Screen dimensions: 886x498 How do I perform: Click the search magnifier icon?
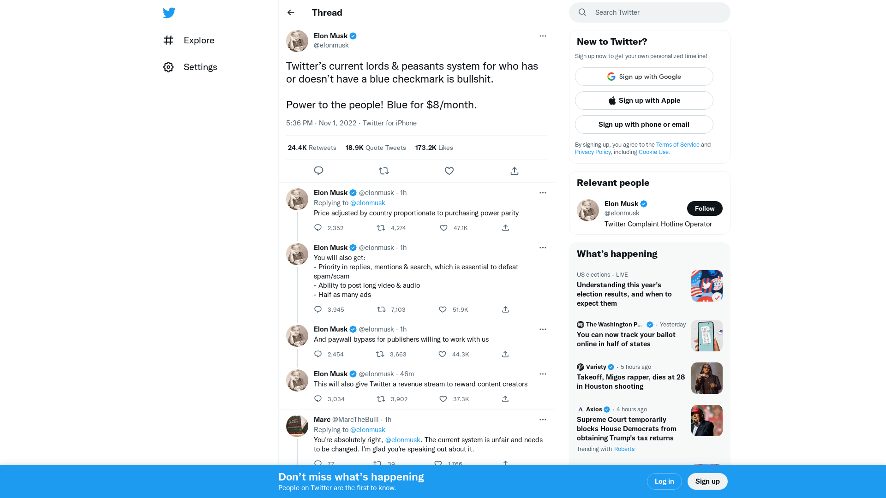click(582, 12)
